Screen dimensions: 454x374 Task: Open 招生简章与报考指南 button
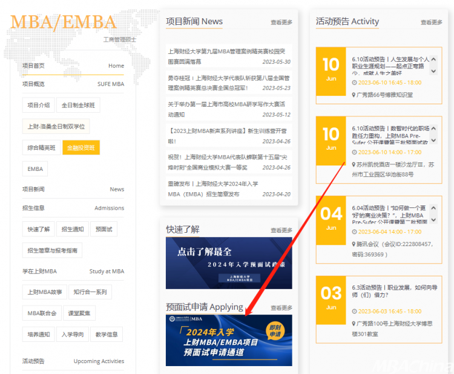click(53, 250)
